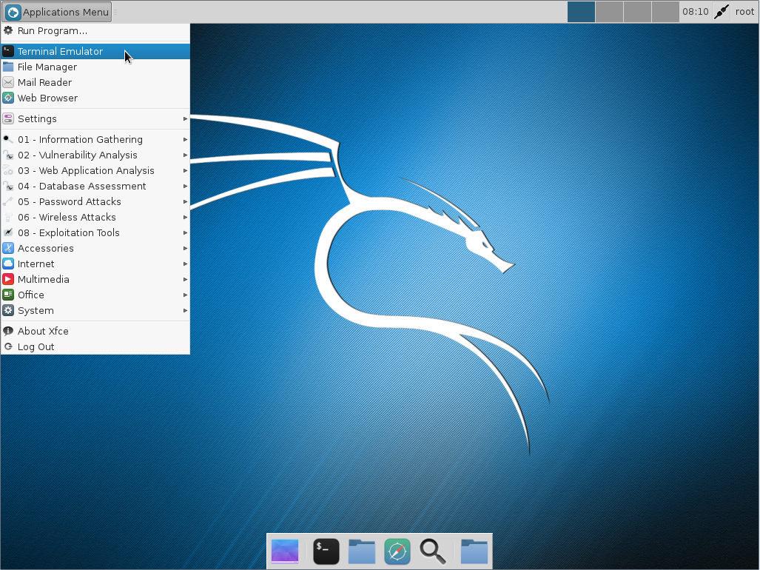Click the Kali logo on Applications Menu

click(13, 12)
